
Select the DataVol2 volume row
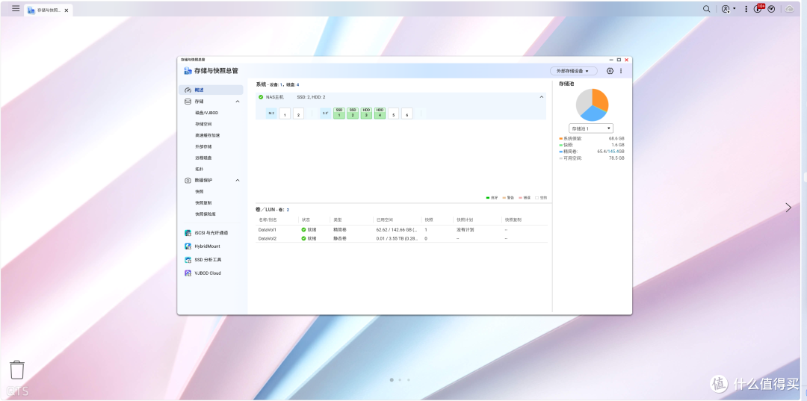tap(401, 238)
